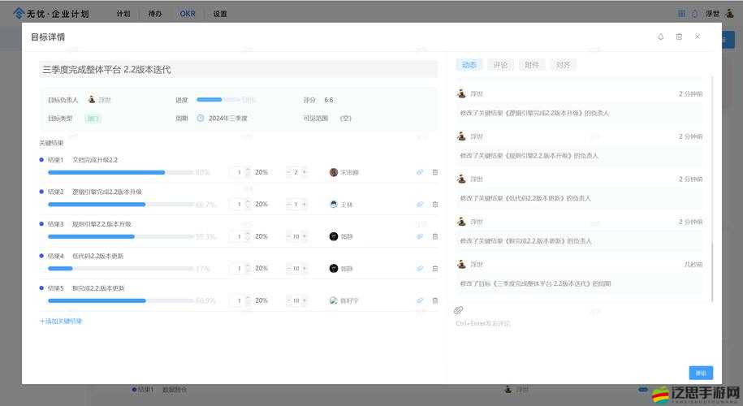This screenshot has height=406, width=743.
Task: Switch to the 附件 tab
Action: click(x=531, y=65)
